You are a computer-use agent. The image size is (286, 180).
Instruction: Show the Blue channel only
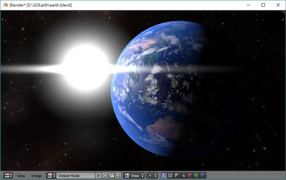pos(203,176)
